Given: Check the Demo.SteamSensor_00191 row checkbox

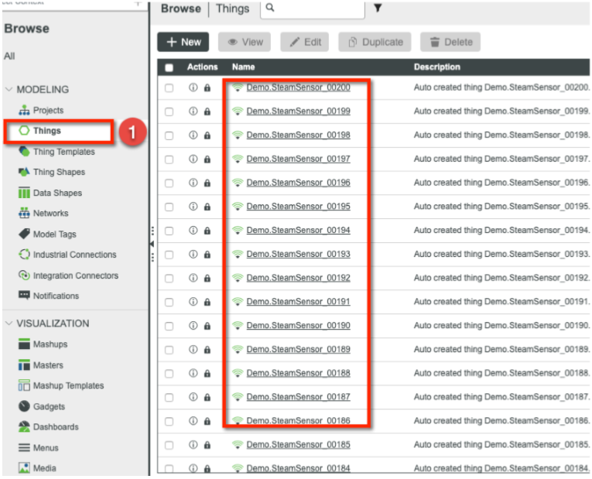Looking at the screenshot, I should (x=169, y=302).
